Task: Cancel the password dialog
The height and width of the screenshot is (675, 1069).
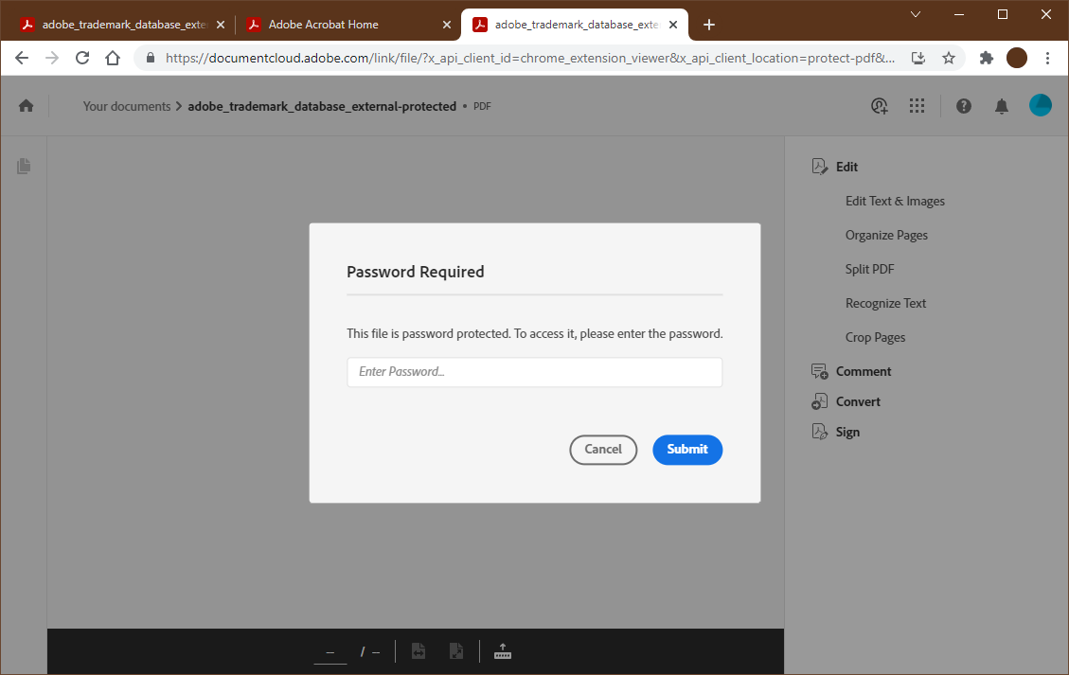Action: click(x=603, y=450)
